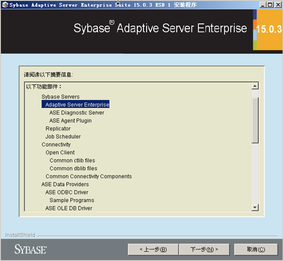Select the Sybase Servers item
This screenshot has width=283, height=261.
click(x=60, y=97)
